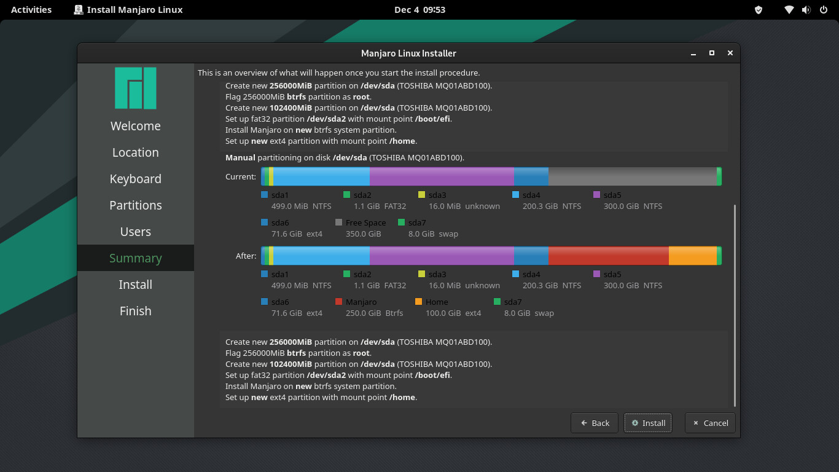Open Activities overview
The image size is (839, 472).
coord(31,10)
